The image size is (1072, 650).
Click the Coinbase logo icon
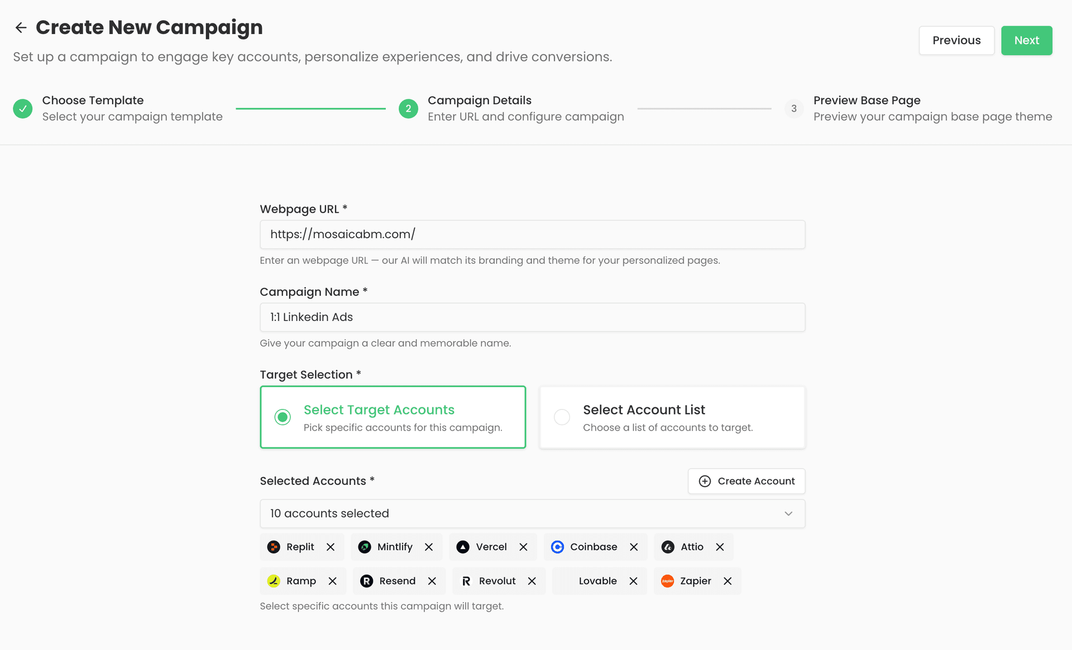pyautogui.click(x=557, y=547)
